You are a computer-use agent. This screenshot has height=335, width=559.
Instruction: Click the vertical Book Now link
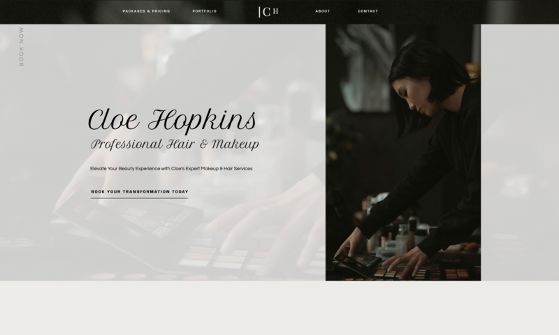(x=22, y=46)
